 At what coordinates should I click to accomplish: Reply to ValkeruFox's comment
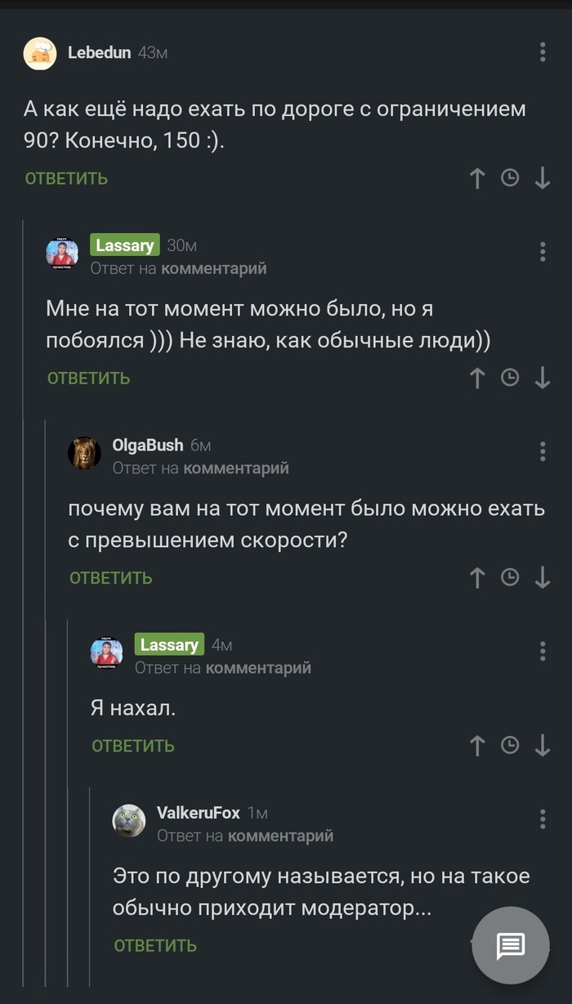point(155,945)
